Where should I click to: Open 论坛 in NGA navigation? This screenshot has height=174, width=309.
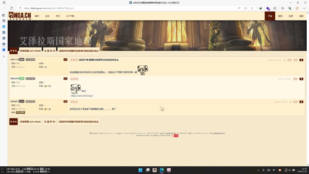click(x=47, y=16)
